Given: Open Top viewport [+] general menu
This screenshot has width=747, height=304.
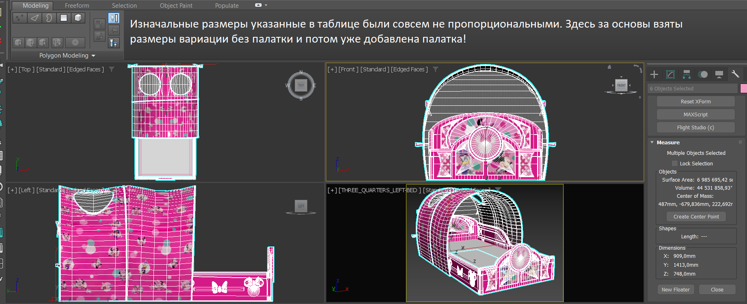Looking at the screenshot, I should pyautogui.click(x=12, y=69).
